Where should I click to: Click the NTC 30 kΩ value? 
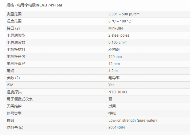[118, 92]
